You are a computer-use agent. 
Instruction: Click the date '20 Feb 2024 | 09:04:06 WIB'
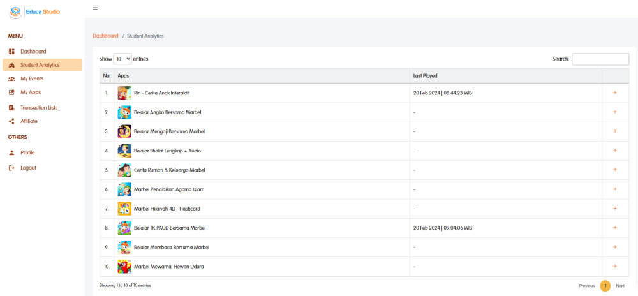point(443,228)
